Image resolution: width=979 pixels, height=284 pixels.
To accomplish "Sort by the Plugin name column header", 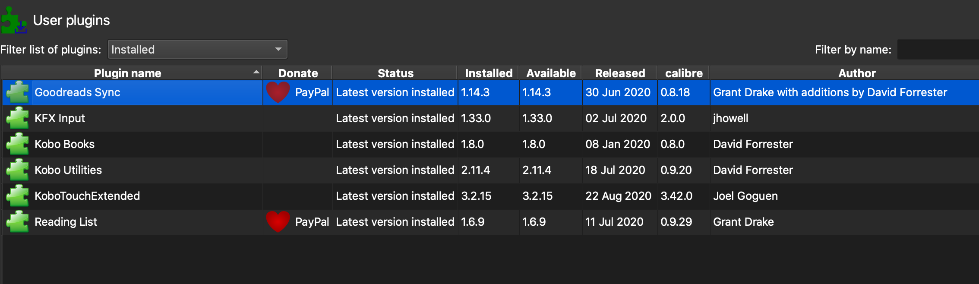I will (x=128, y=73).
